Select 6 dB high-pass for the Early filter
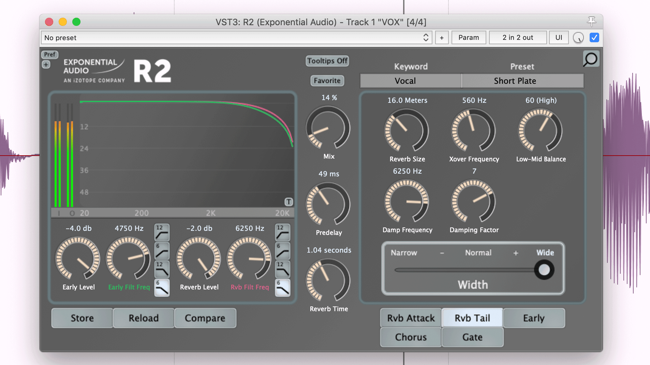The width and height of the screenshot is (650, 365). coord(162,251)
